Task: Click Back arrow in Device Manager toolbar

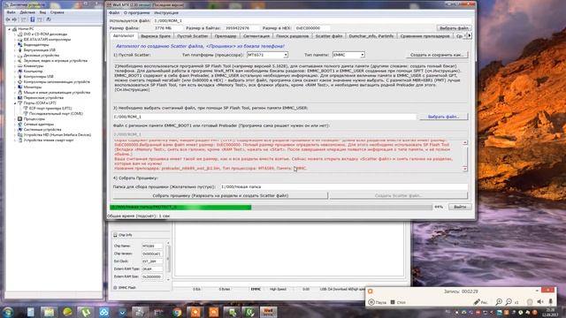Action: (x=8, y=19)
